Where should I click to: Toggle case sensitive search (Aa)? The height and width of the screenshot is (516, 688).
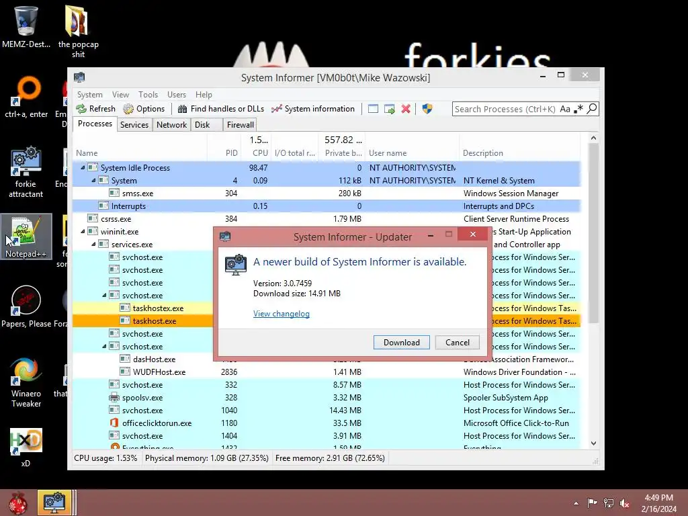(565, 109)
